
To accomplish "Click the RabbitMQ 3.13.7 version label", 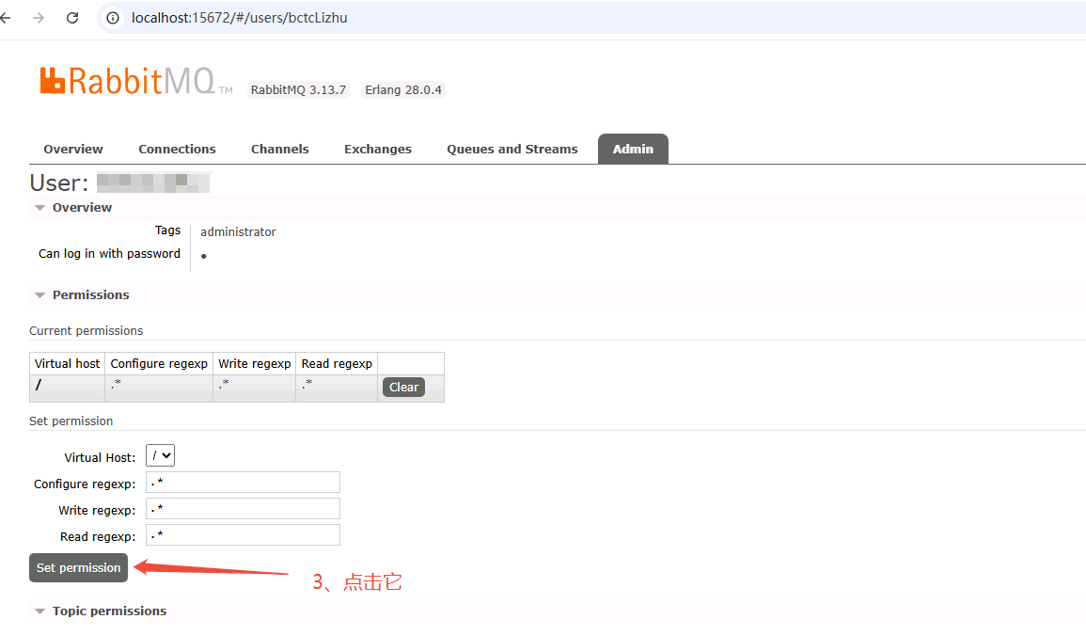I will 298,90.
